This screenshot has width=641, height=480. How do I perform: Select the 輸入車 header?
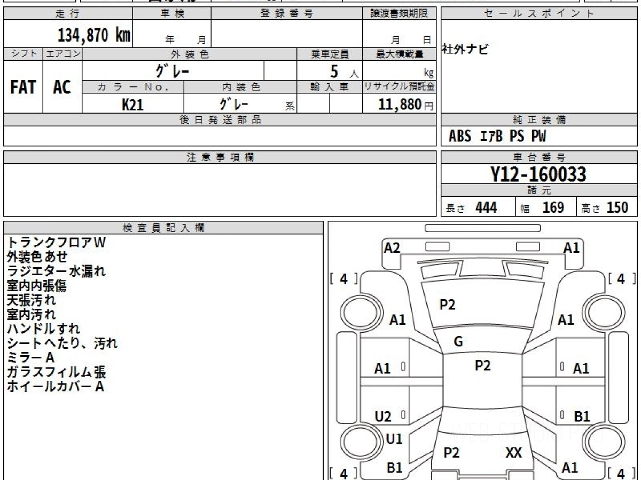330,87
